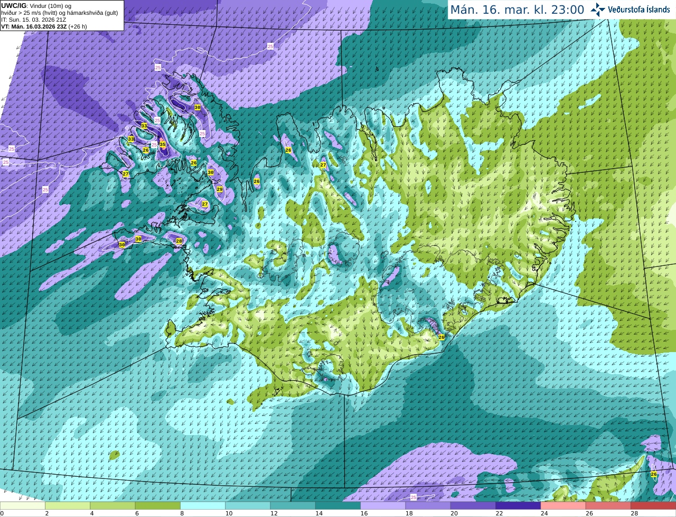Select the red above-28 m/s legend swatch
Viewport: 676px width, 517px height.
653,506
